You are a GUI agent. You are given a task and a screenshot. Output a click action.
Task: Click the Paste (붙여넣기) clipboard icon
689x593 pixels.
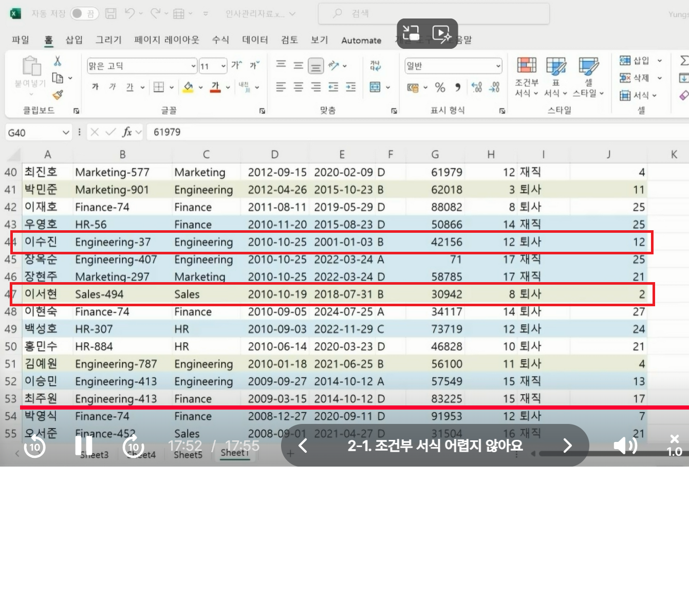(31, 67)
